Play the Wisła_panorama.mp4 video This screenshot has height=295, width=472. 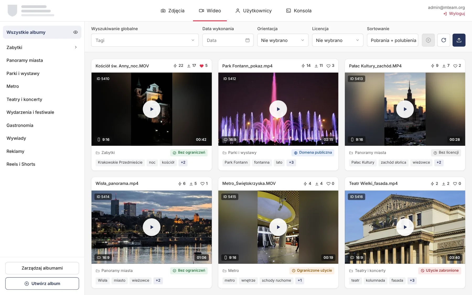(152, 227)
